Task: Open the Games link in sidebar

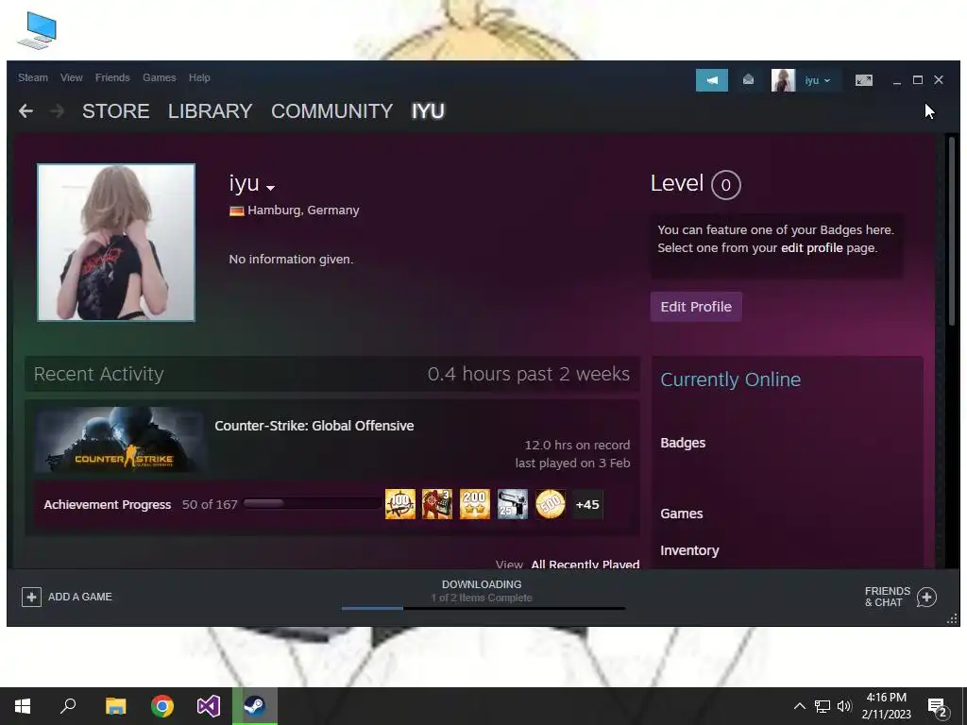Action: point(682,514)
